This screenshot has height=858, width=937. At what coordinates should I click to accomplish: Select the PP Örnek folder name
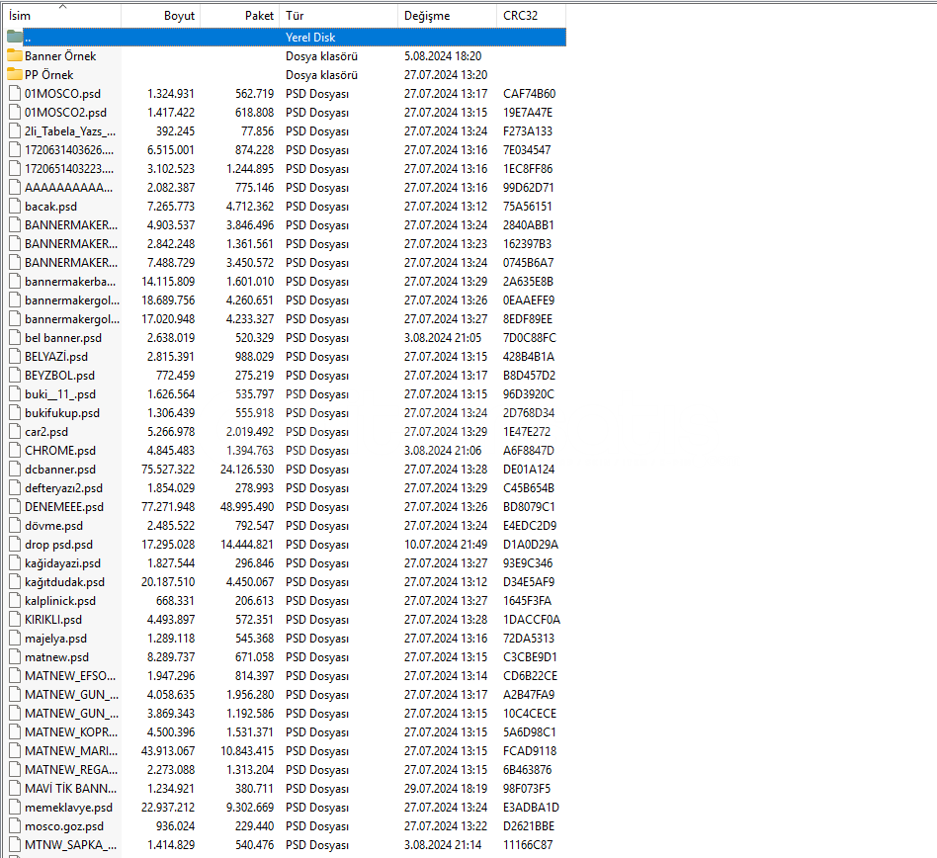pos(49,75)
